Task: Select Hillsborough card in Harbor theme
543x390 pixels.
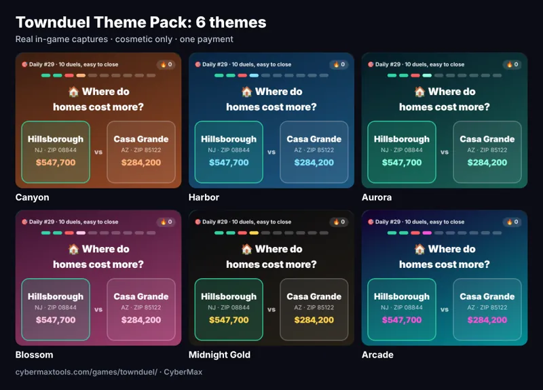Action: pyautogui.click(x=229, y=152)
